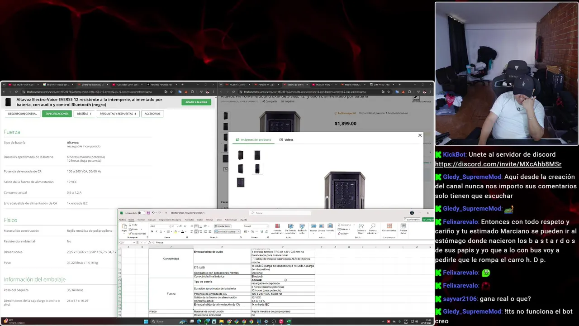Click the Insertar cells icon
579x326 pixels.
[313, 226]
